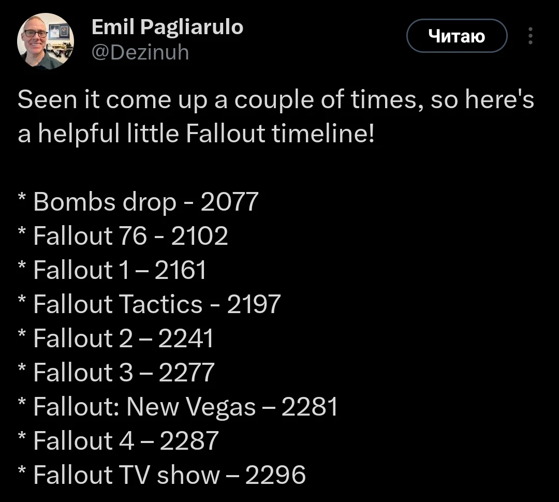The image size is (559, 502).
Task: Click the 'Fallout 4 – 2287' line
Action: pos(118,441)
